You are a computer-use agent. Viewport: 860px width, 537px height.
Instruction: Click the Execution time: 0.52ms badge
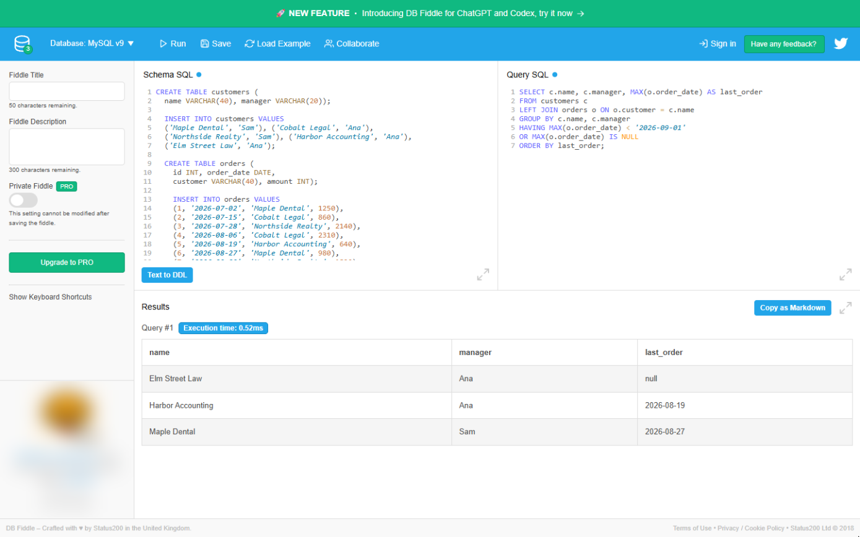[224, 328]
